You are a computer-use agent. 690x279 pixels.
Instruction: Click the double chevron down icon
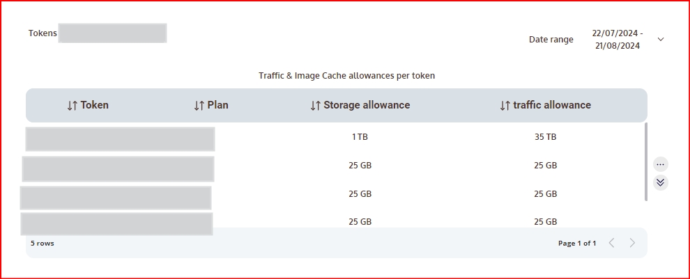pyautogui.click(x=661, y=182)
